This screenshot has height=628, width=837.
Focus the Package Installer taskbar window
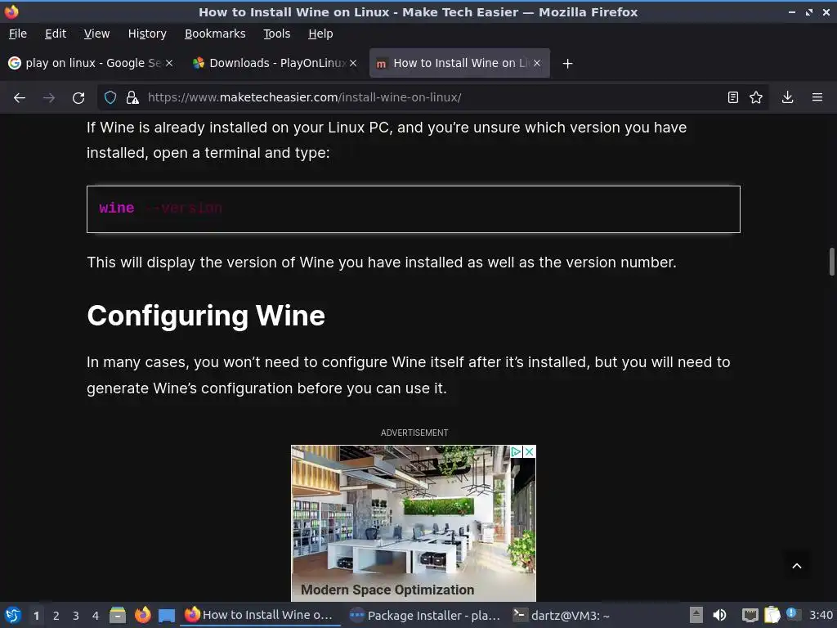[424, 615]
